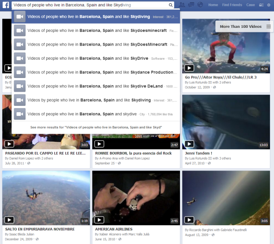This screenshot has height=244, width=274.
Task: Open the notifications globe icon
Action: pyautogui.click(x=199, y=5)
